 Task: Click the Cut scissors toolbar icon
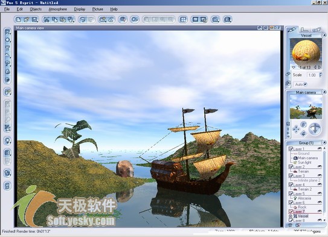pos(47,20)
